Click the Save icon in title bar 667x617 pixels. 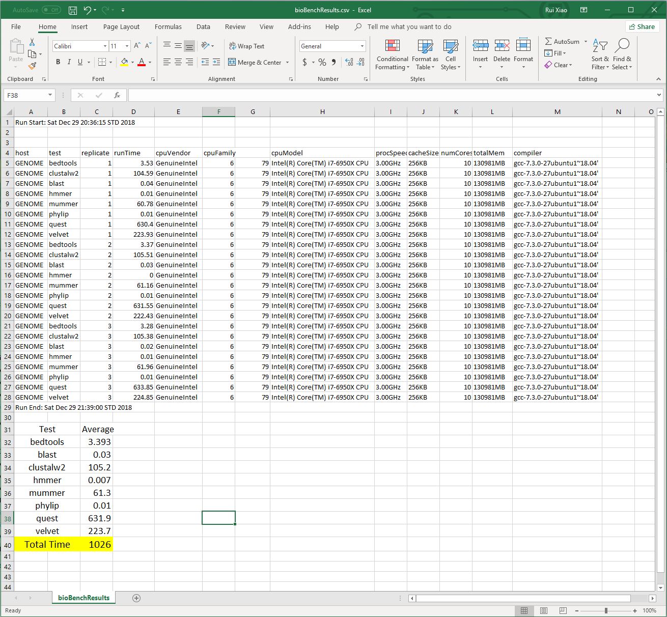pos(73,10)
